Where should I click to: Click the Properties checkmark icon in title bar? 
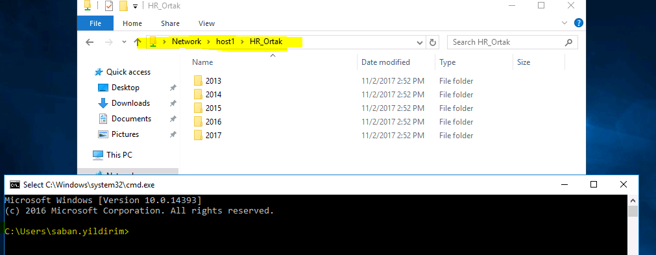[109, 6]
